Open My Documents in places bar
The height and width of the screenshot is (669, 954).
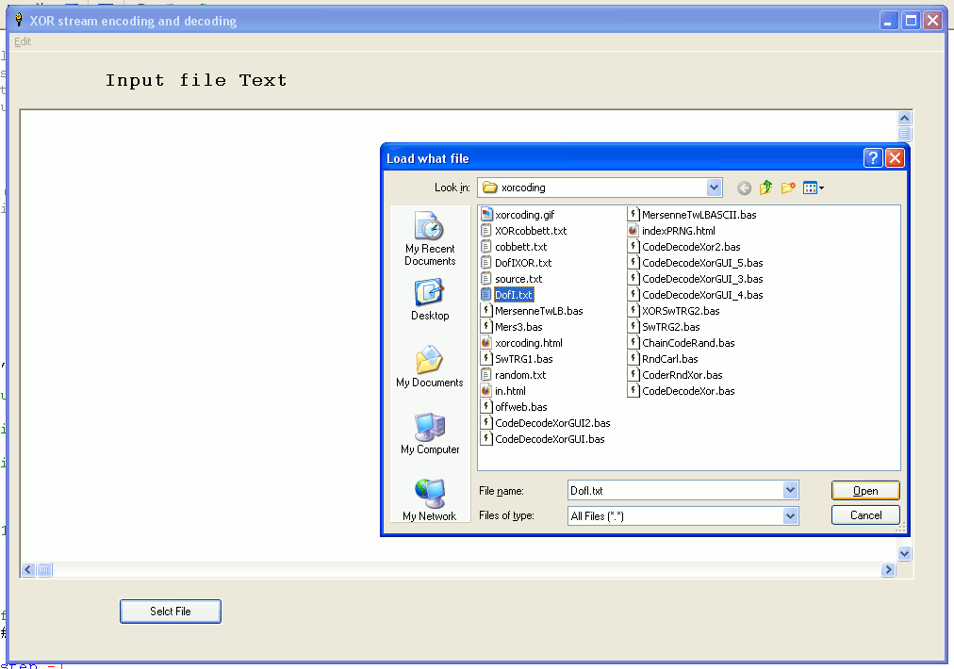(x=430, y=367)
